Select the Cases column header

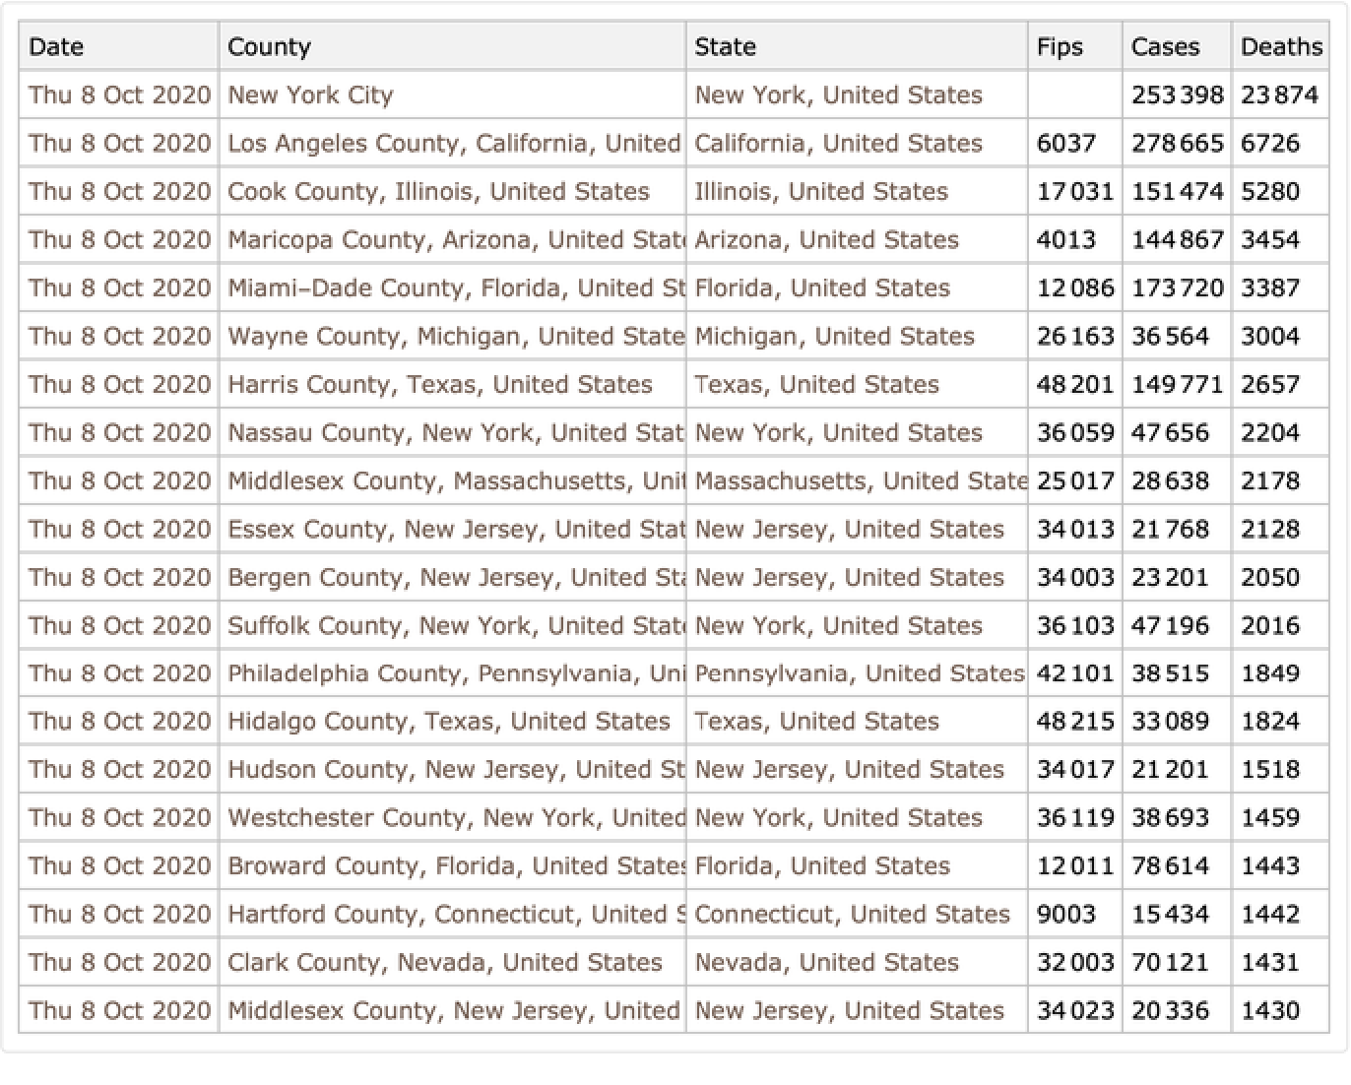(1165, 46)
